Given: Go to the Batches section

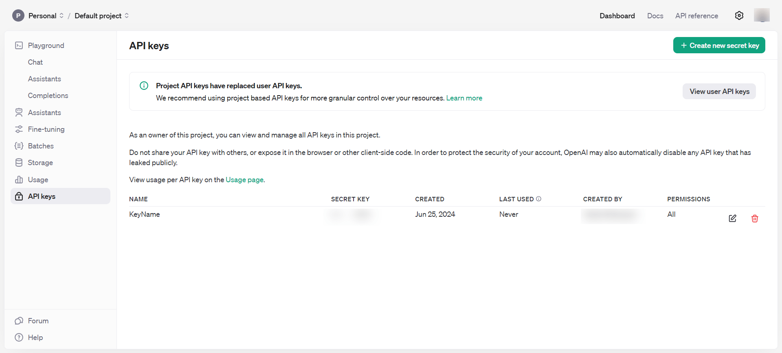Looking at the screenshot, I should (x=41, y=146).
